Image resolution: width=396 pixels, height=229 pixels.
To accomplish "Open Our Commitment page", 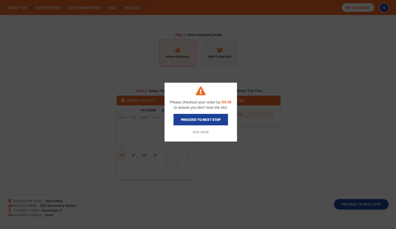I will tap(84, 8).
